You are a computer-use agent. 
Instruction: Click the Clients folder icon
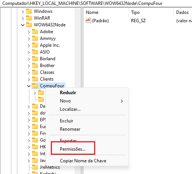pyautogui.click(x=35, y=79)
